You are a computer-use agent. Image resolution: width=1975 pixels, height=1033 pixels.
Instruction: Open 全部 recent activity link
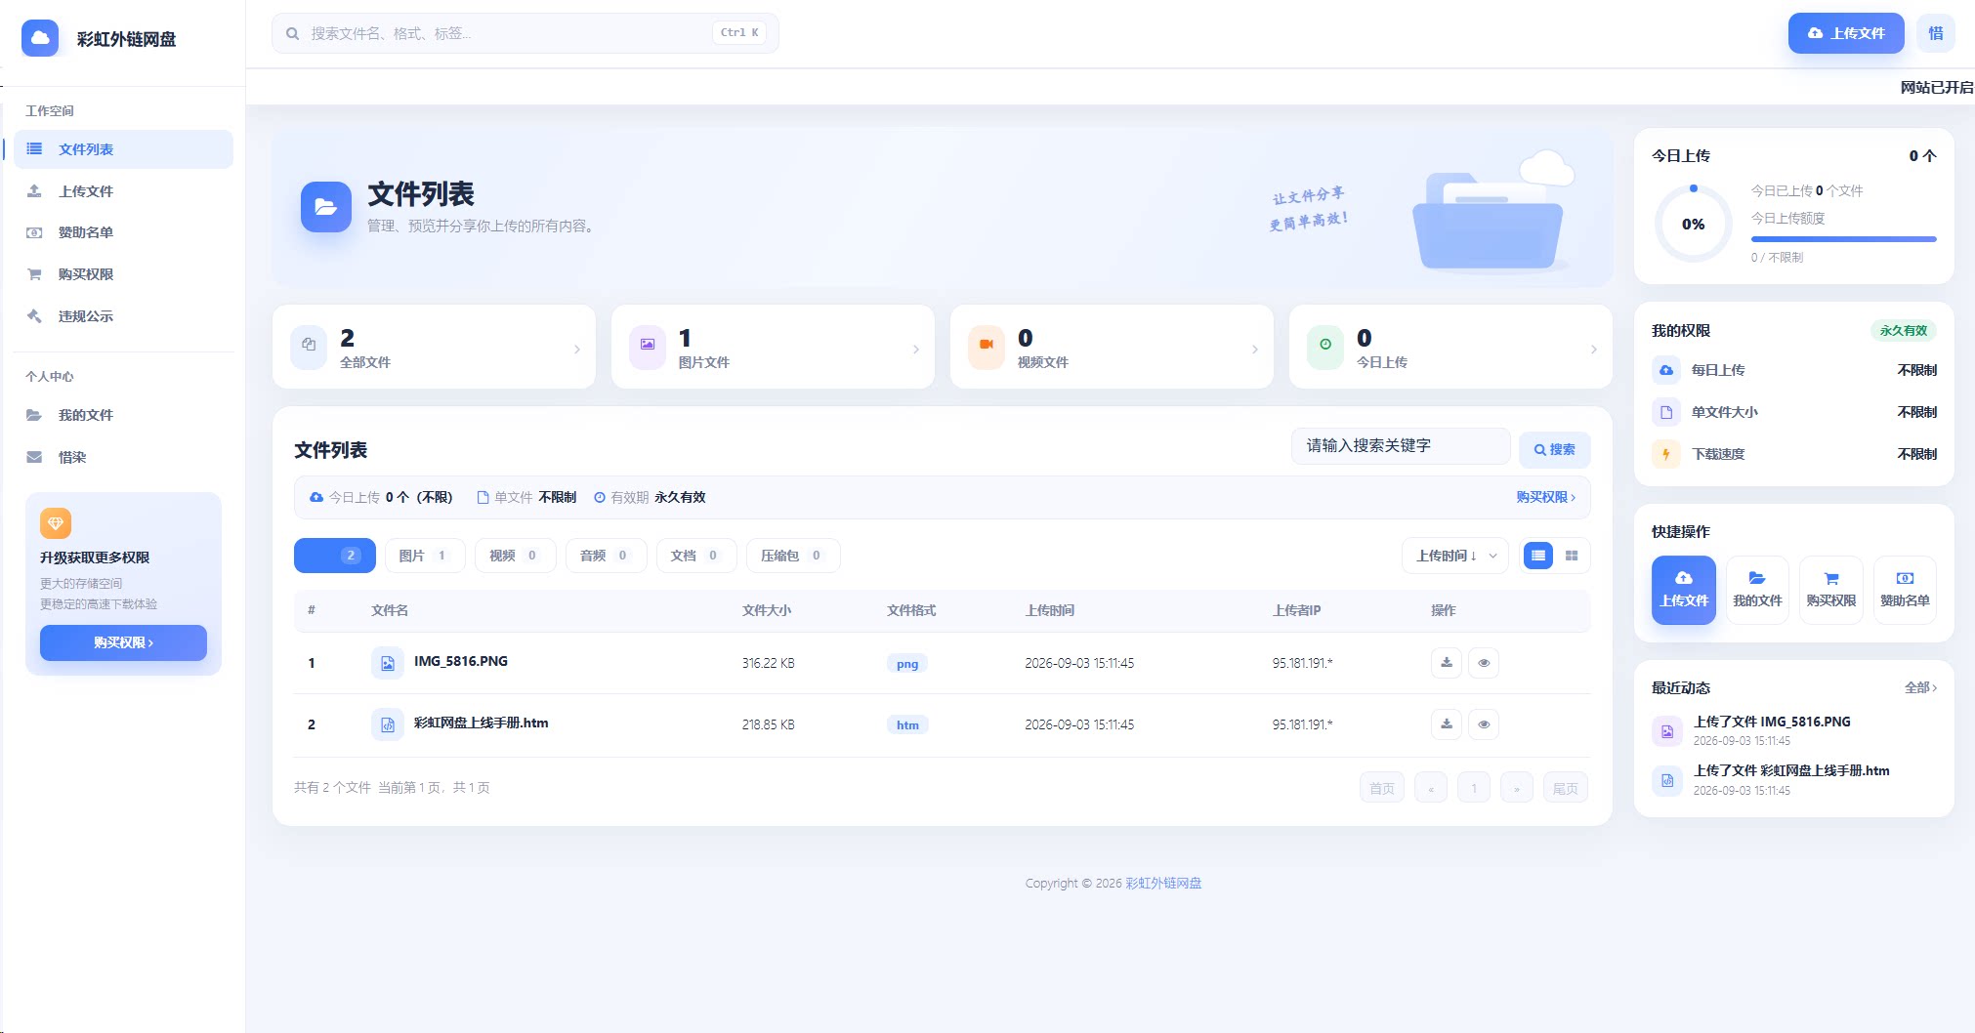pos(1920,687)
